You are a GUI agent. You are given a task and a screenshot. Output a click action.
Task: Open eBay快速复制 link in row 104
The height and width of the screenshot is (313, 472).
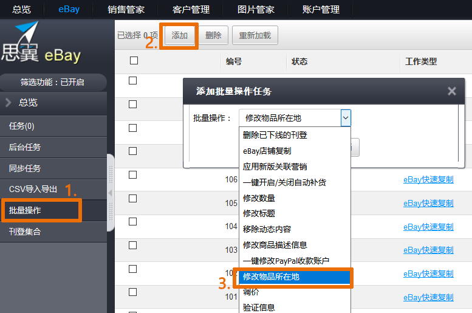[x=428, y=227]
